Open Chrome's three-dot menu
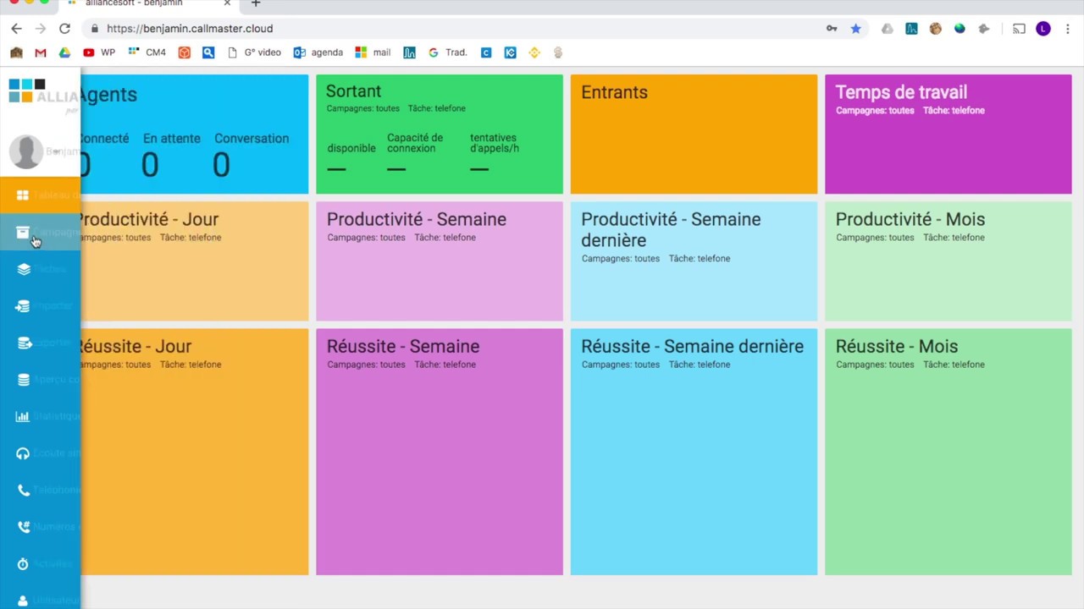The width and height of the screenshot is (1084, 609). pos(1066,29)
